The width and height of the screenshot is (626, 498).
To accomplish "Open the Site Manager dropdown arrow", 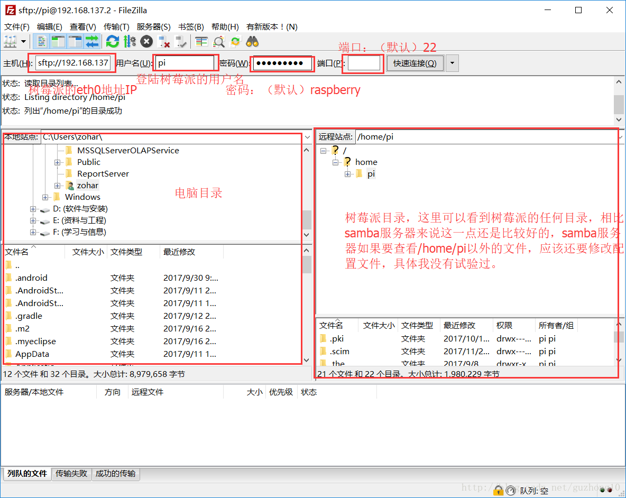I will (24, 41).
